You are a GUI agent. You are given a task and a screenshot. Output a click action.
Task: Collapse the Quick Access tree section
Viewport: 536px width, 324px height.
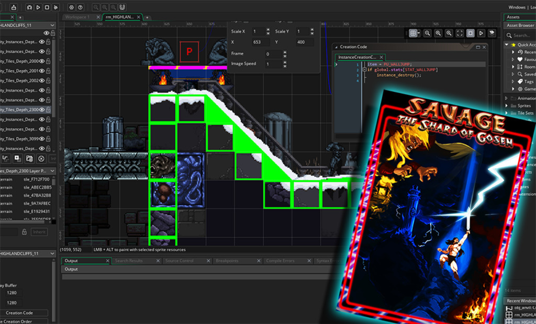[507, 45]
